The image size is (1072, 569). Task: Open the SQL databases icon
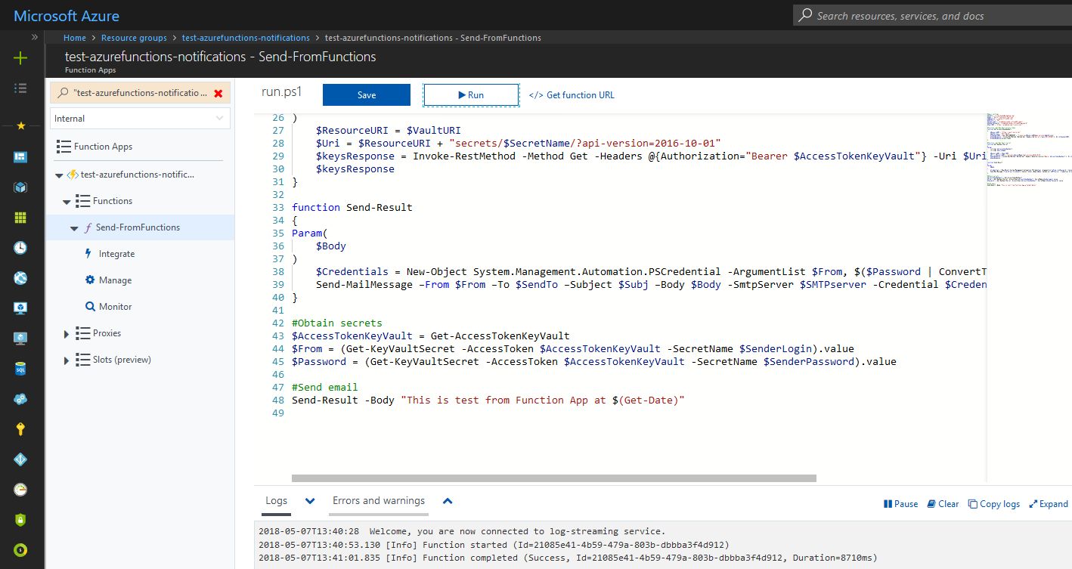20,369
